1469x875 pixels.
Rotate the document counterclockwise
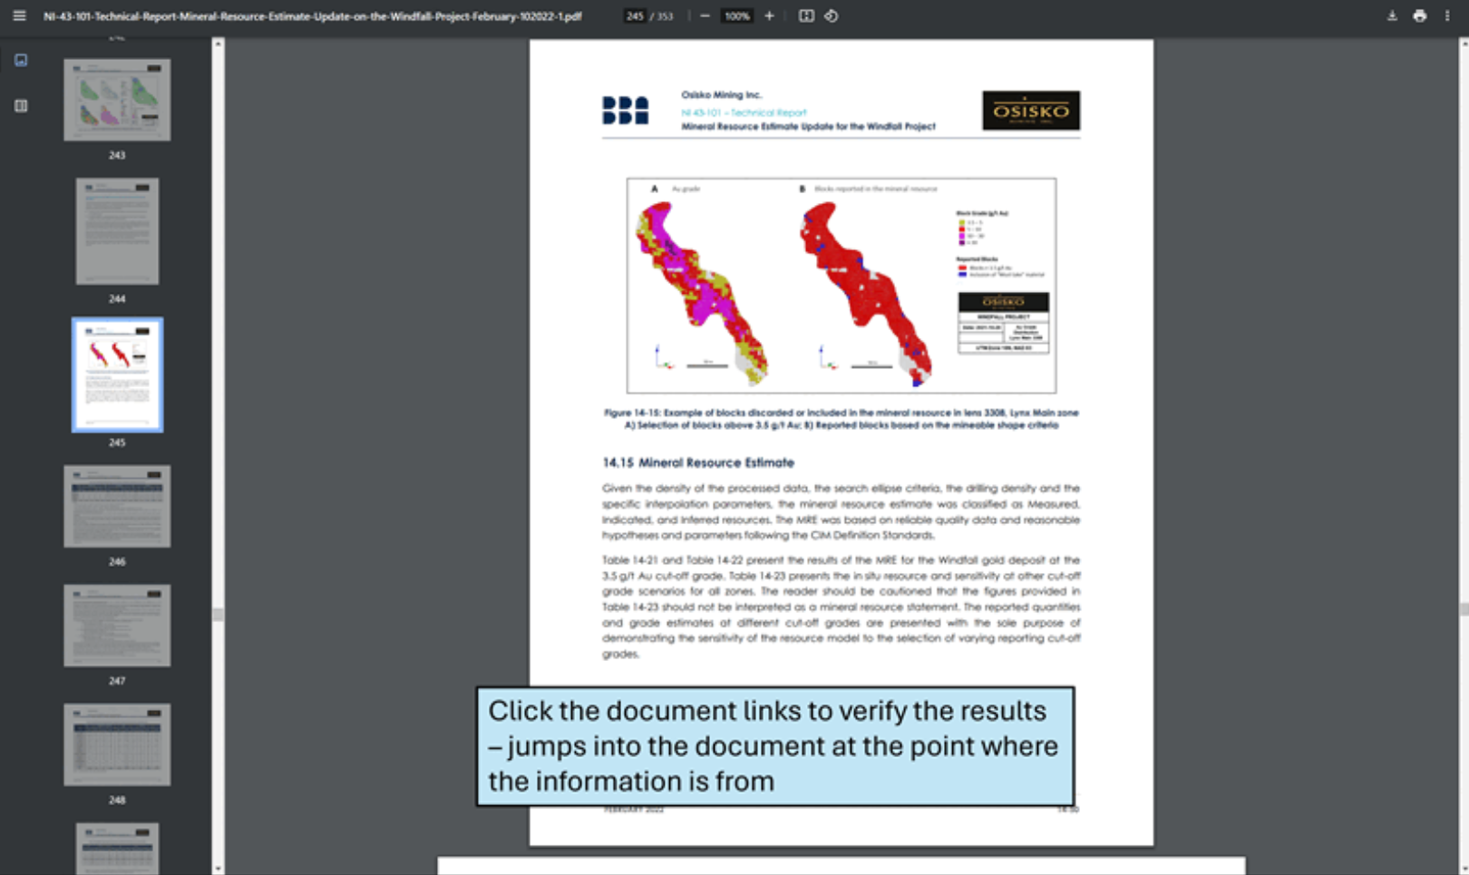click(x=831, y=15)
